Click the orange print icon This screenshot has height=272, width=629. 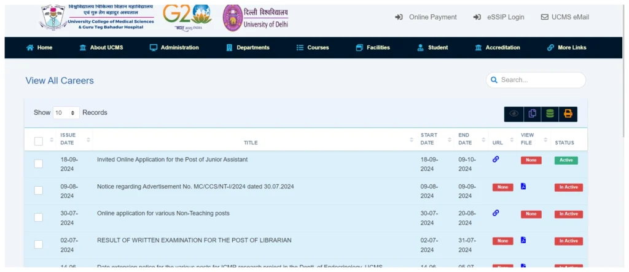click(568, 114)
